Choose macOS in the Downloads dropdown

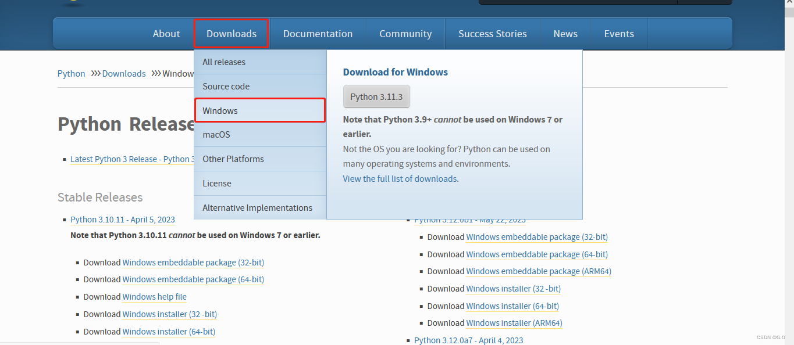tap(260, 135)
